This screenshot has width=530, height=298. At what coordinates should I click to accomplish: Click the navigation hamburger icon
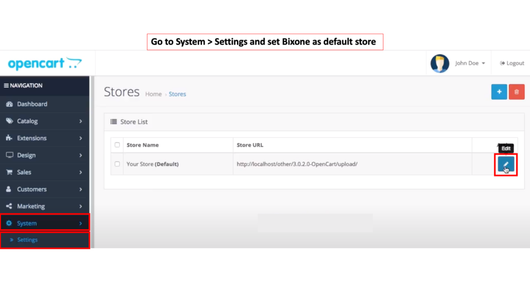pyautogui.click(x=6, y=85)
